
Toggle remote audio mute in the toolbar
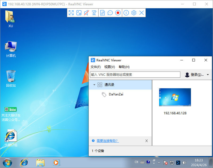[x=86, y=13]
